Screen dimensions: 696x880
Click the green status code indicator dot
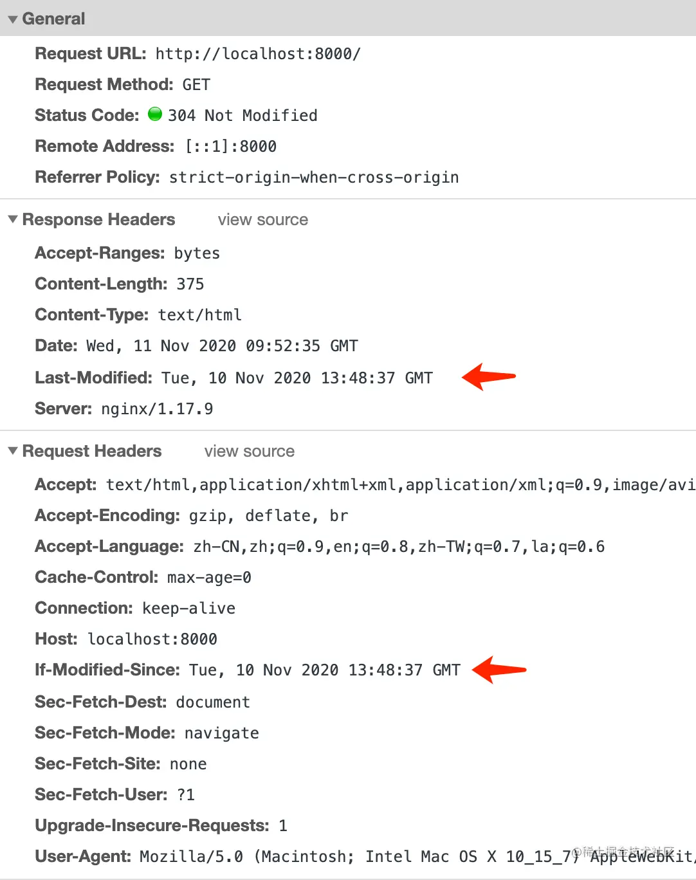pyautogui.click(x=155, y=115)
